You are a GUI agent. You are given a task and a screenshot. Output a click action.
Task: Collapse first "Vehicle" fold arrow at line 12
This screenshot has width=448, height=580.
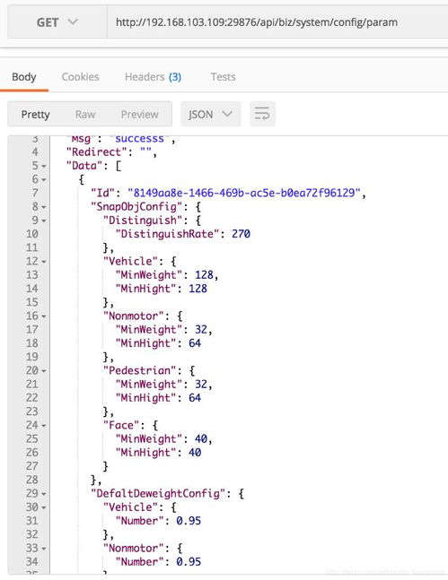(44, 262)
